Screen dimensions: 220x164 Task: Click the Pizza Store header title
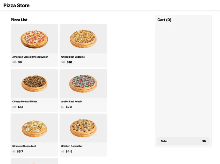[x=17, y=5]
